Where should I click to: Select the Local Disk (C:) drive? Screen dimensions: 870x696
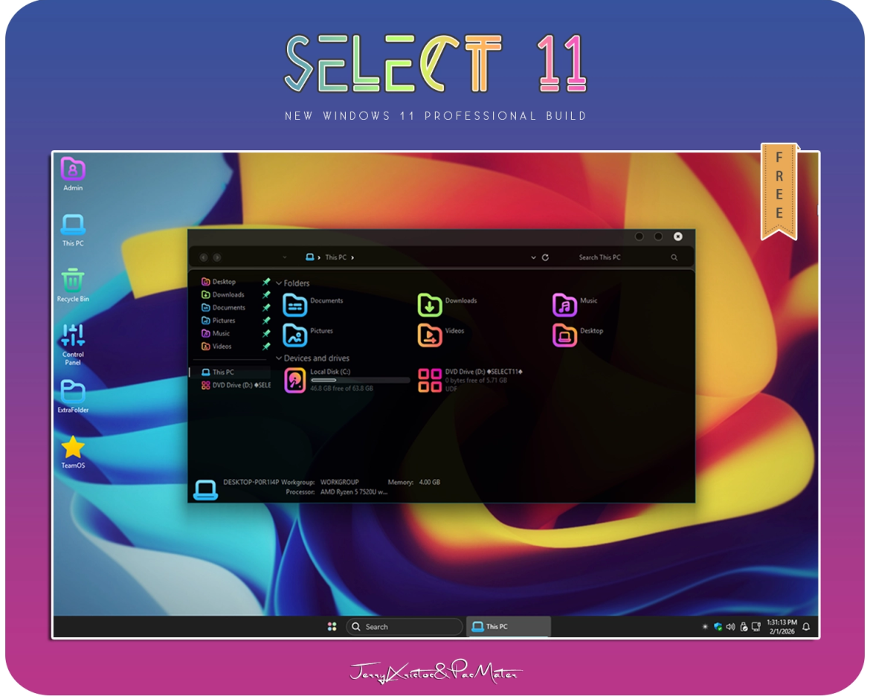point(295,380)
